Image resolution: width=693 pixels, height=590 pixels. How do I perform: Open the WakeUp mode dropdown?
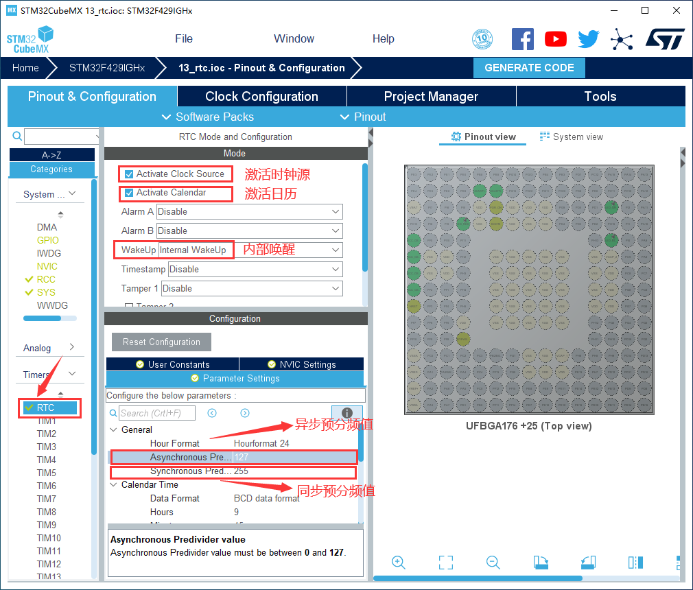[250, 250]
